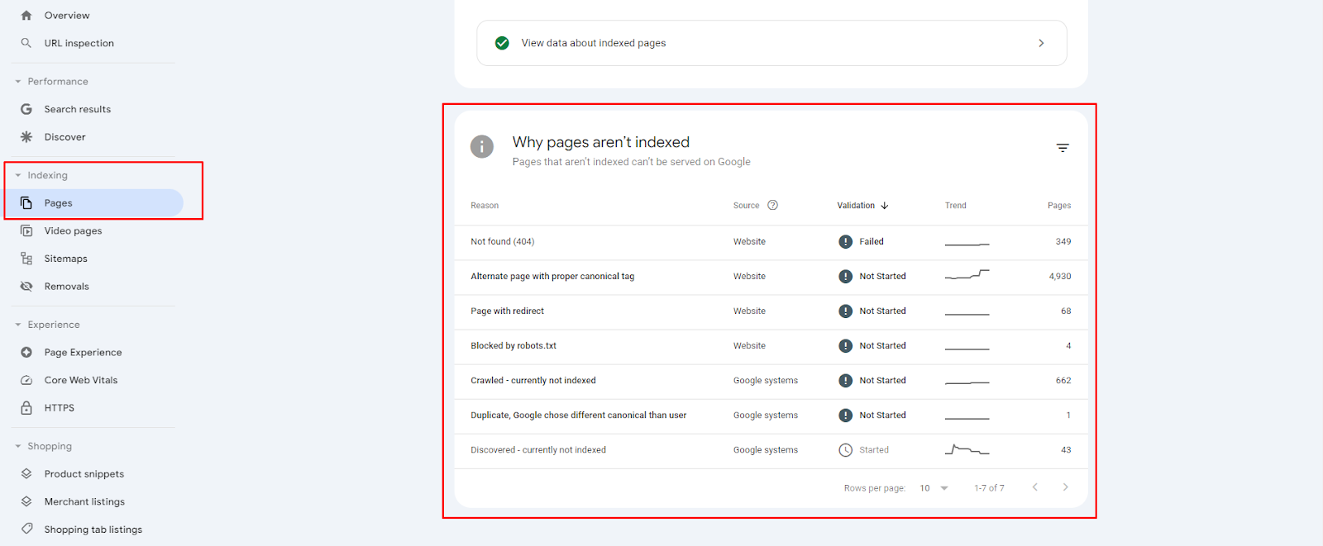Open Video pages in the sidebar

pos(74,231)
